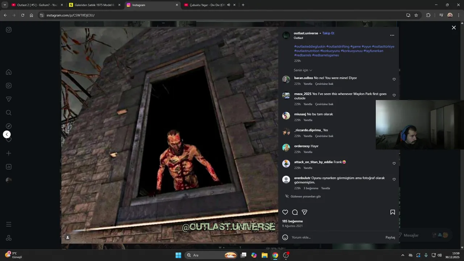Screen dimensions: 464x261
Task: Install Instagram app icon in address bar
Action: click(408, 15)
